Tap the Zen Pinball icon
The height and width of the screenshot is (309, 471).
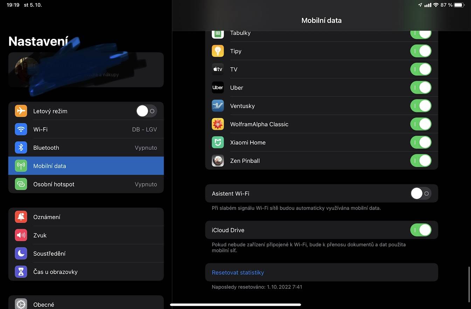[x=218, y=161]
